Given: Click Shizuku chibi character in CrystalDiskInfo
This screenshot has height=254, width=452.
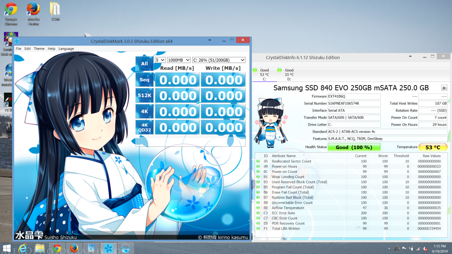Looking at the screenshot, I should pos(271,123).
